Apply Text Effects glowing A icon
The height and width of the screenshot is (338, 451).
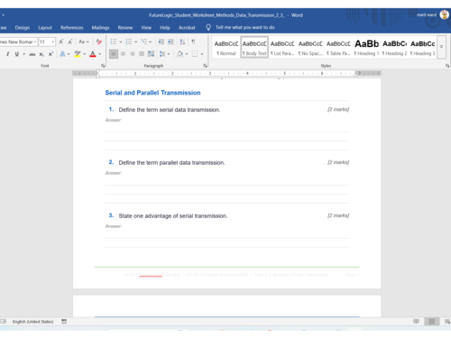(62, 54)
